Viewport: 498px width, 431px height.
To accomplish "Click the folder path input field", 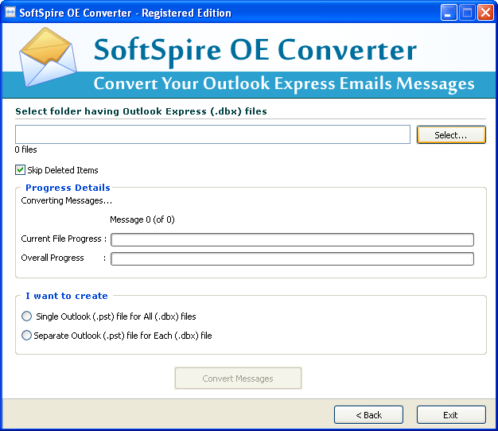I will coord(212,134).
